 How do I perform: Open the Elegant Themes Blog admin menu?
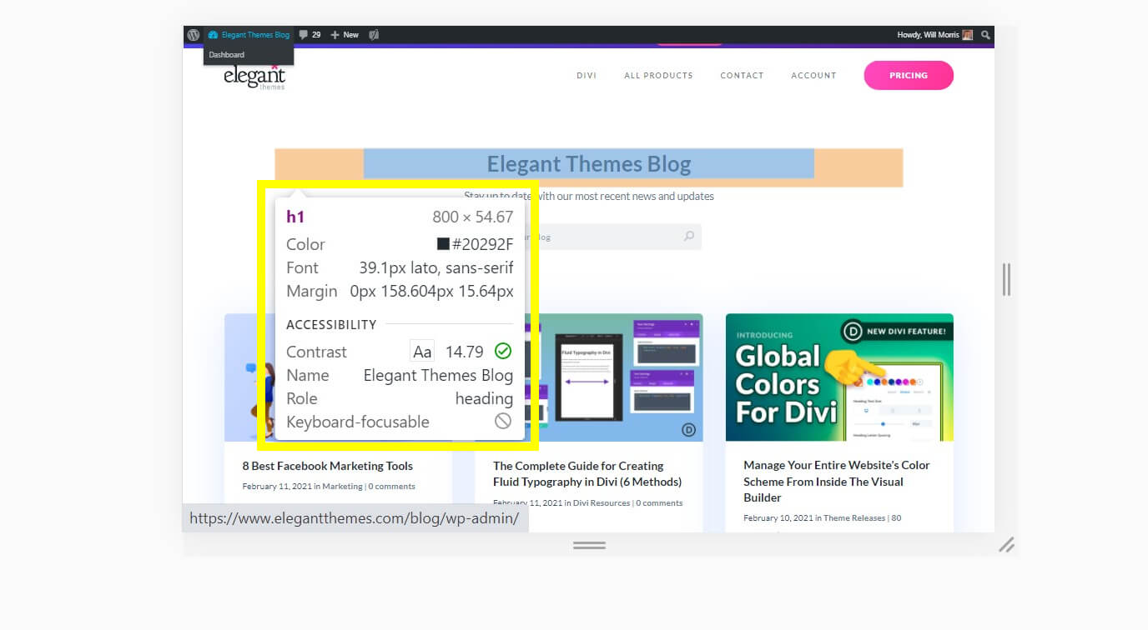click(x=249, y=35)
